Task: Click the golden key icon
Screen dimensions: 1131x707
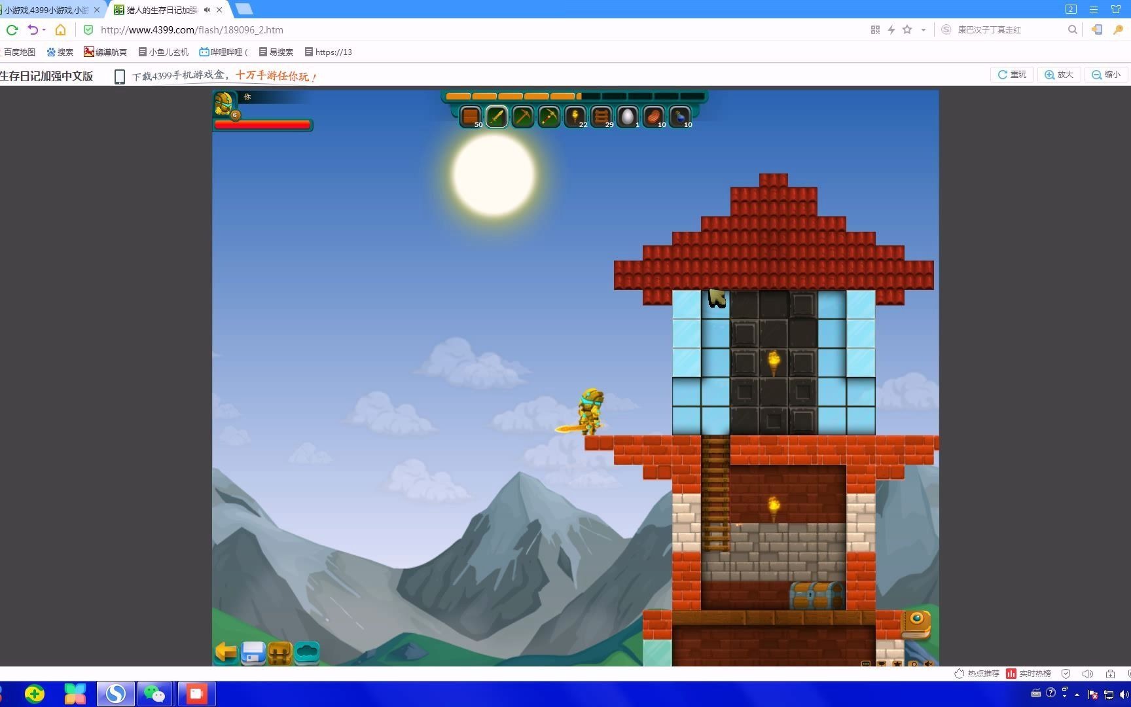Action: click(x=1118, y=29)
